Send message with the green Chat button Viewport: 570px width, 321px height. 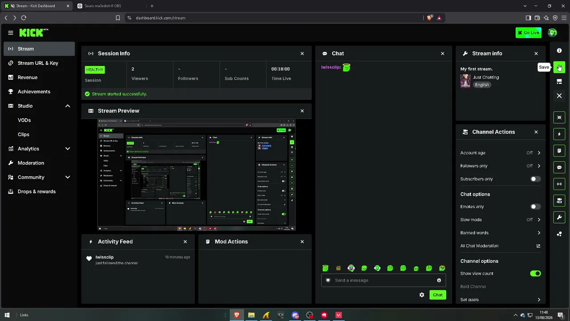pos(438,295)
